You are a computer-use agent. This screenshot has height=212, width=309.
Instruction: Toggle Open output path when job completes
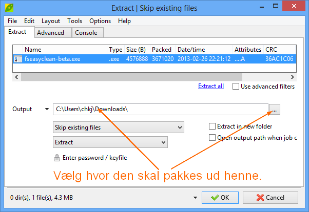click(212, 137)
